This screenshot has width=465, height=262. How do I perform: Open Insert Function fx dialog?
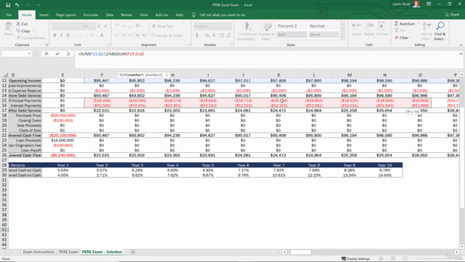pyautogui.click(x=68, y=54)
